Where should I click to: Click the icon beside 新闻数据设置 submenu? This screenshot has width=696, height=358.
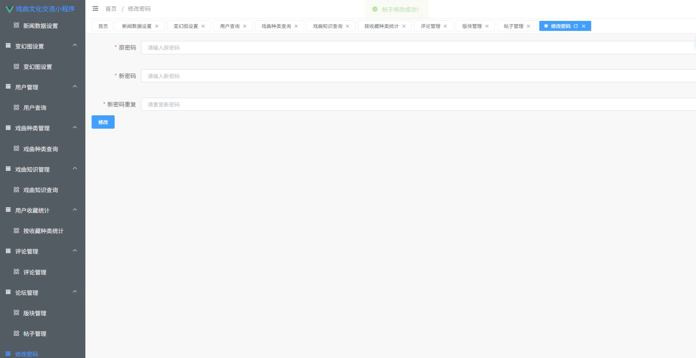(16, 25)
